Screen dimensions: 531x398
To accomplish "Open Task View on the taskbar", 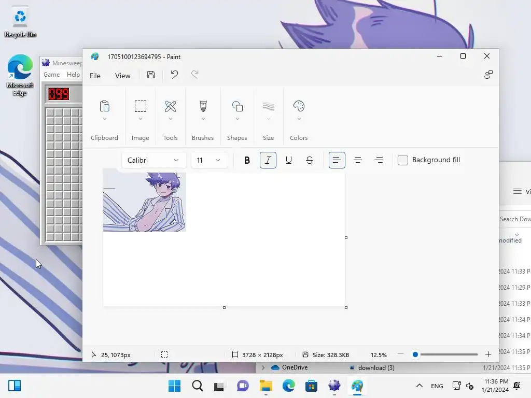I will tap(219, 386).
